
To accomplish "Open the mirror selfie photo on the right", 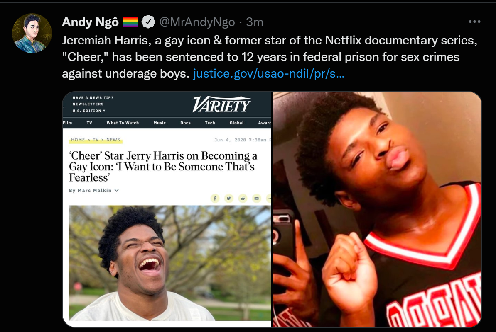I will coord(377,209).
